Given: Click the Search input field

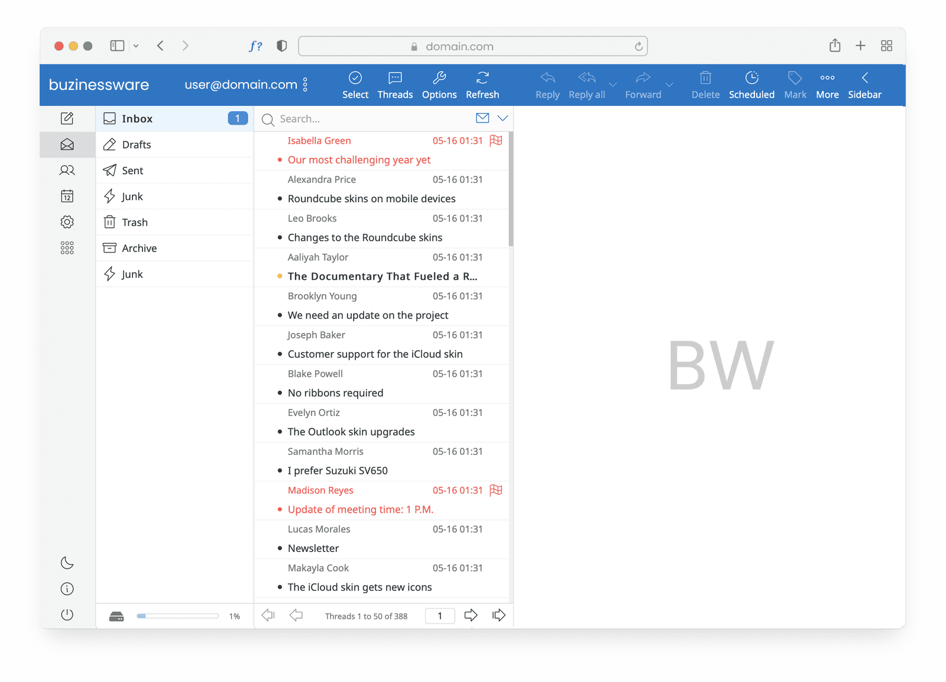Looking at the screenshot, I should [x=372, y=119].
